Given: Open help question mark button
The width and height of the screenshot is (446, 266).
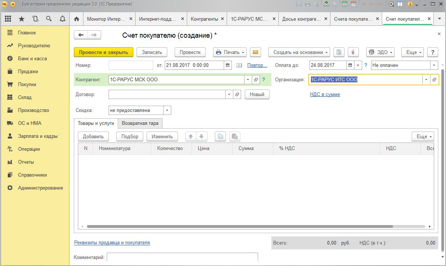Looking at the screenshot, I should (432, 52).
